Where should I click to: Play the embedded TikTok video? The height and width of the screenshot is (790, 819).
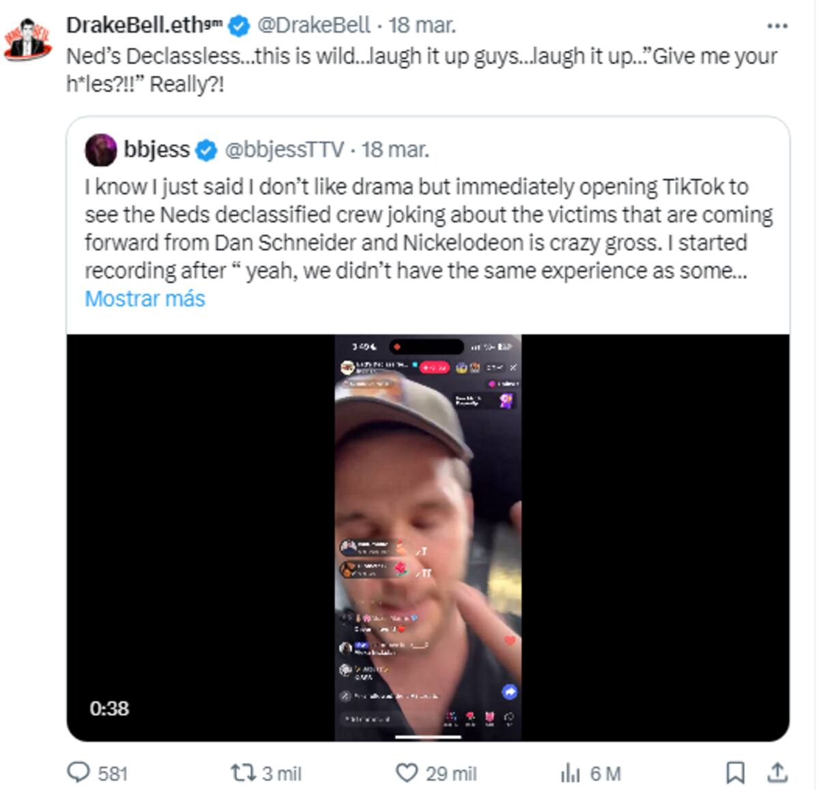tap(428, 537)
